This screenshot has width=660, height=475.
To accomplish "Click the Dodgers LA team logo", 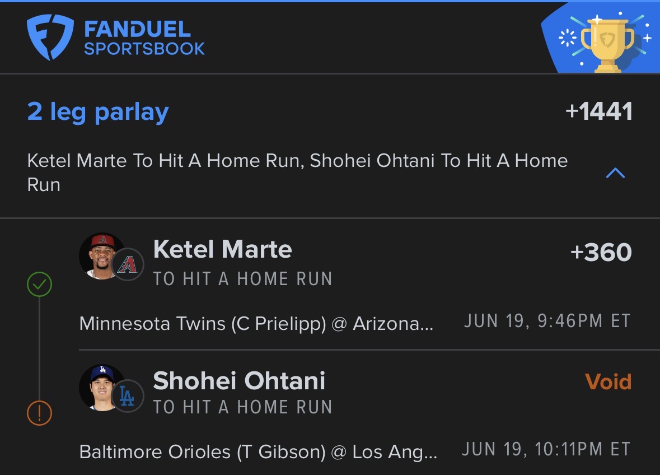I will coord(128,396).
